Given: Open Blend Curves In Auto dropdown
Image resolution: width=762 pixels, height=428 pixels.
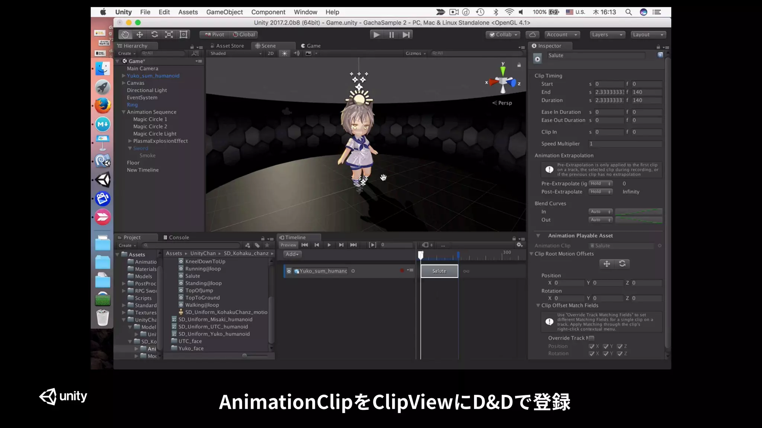Looking at the screenshot, I should click(x=601, y=212).
